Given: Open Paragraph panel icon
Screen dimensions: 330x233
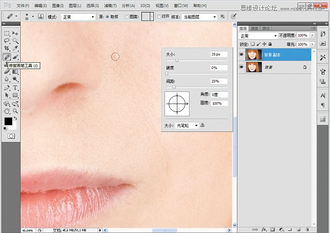Looking at the screenshot, I should click(323, 105).
